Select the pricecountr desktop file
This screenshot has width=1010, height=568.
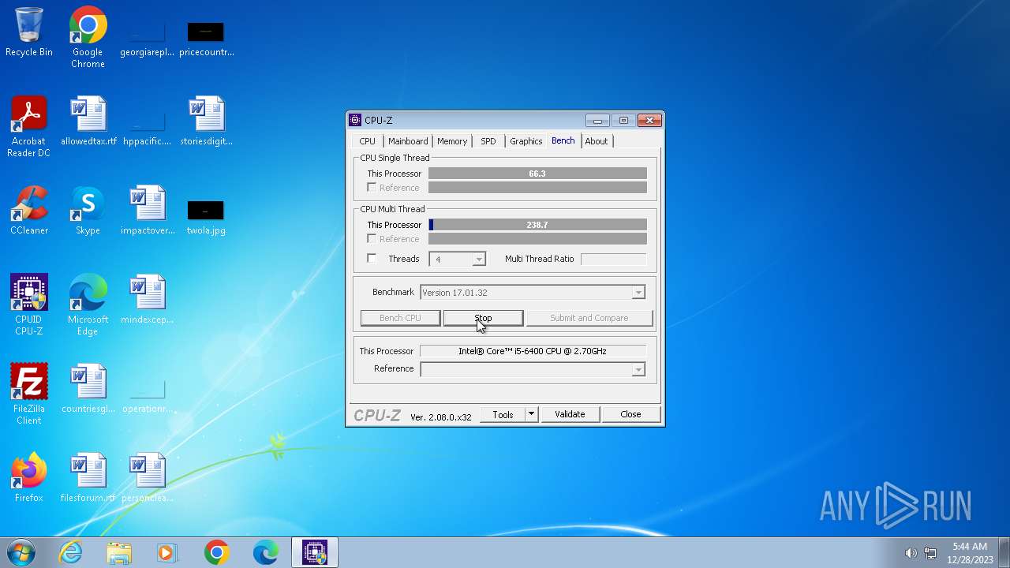(206, 39)
